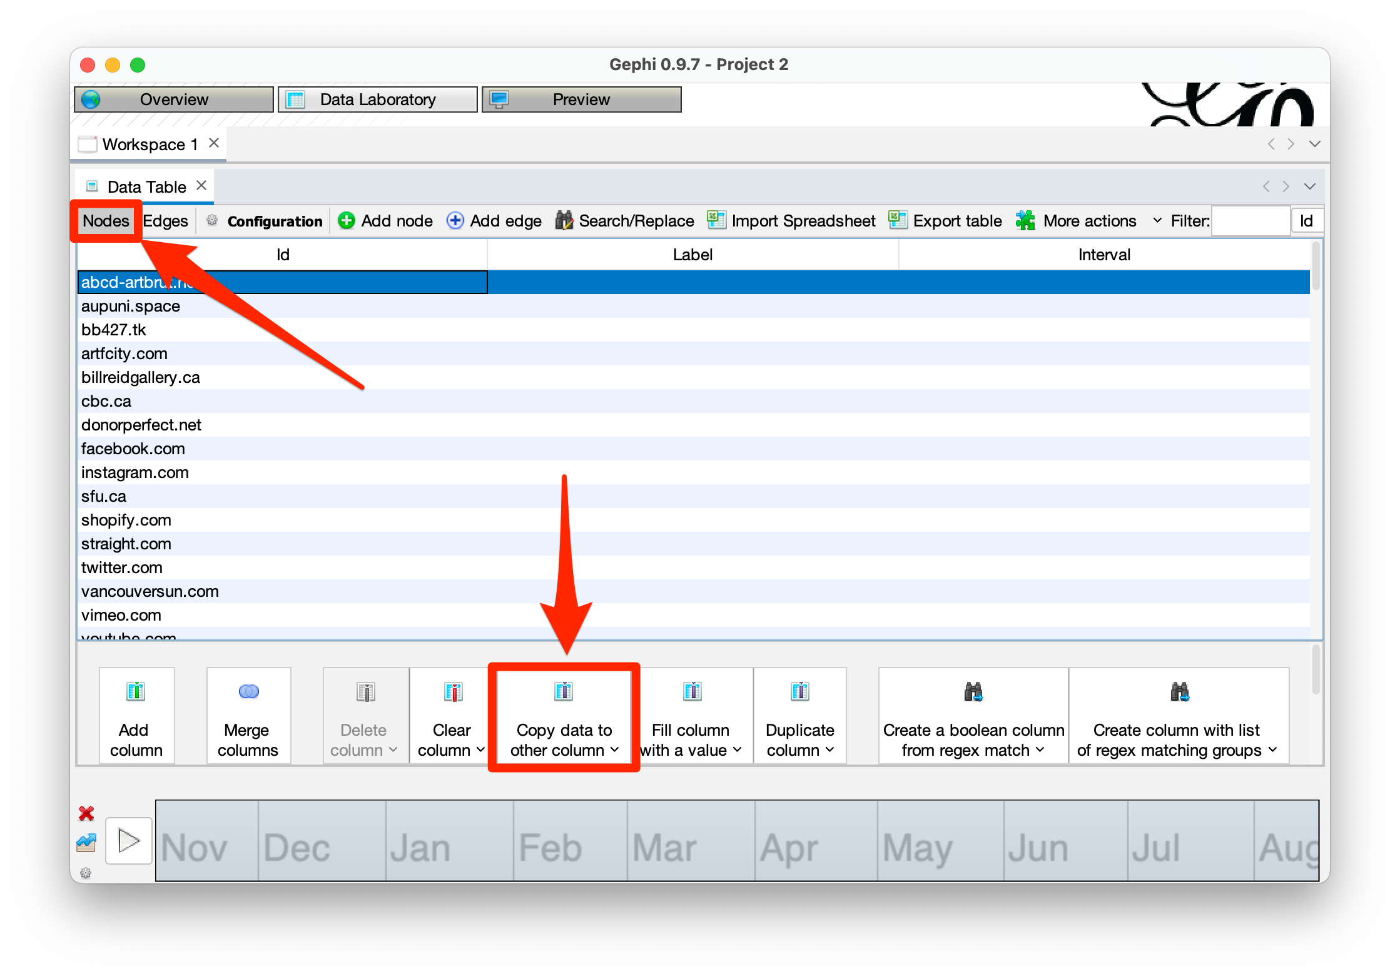This screenshot has width=1400, height=976.
Task: Open the Clear column dropdown
Action: coord(451,716)
